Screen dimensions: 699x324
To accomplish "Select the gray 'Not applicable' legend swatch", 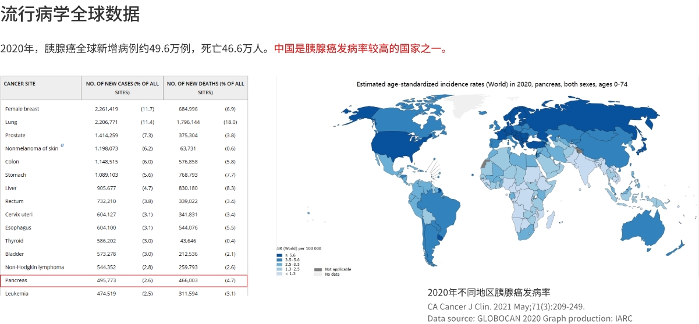I will point(318,269).
